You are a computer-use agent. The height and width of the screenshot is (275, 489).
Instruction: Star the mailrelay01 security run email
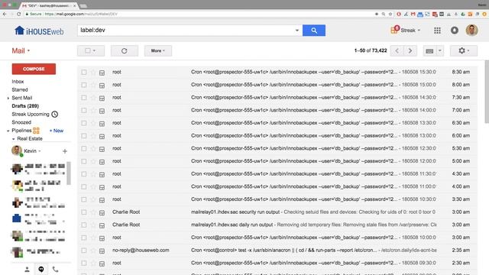(x=93, y=212)
